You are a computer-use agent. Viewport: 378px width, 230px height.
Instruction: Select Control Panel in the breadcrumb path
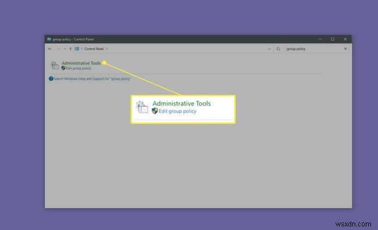click(94, 49)
